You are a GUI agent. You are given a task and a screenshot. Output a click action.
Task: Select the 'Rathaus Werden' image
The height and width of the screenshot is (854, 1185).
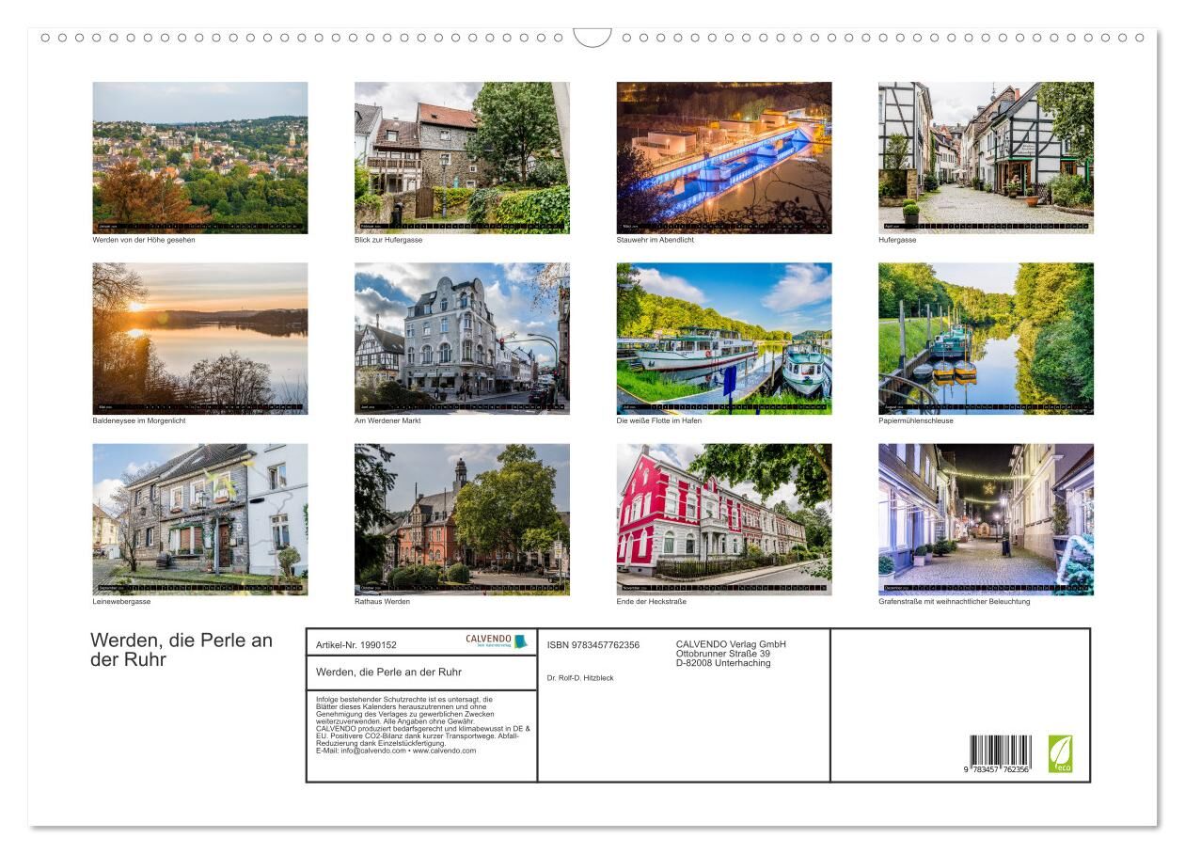pos(462,519)
